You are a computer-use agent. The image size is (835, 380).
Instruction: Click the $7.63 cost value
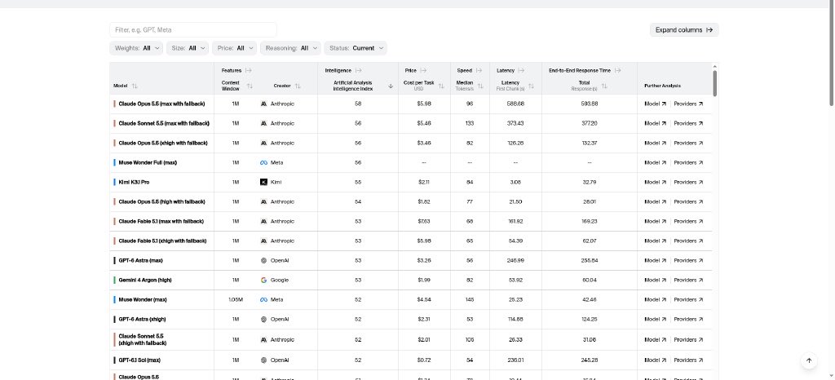pos(424,222)
